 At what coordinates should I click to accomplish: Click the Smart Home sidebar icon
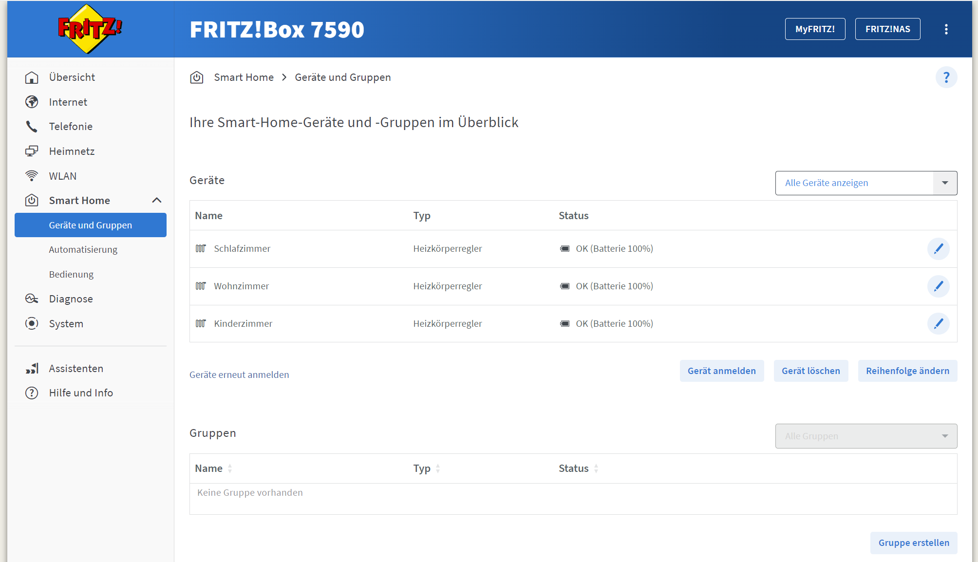32,200
